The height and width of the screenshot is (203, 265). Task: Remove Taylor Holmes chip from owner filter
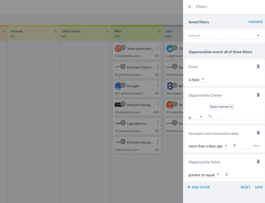(x=231, y=107)
